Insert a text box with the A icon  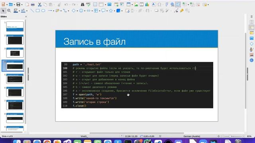point(154,4)
